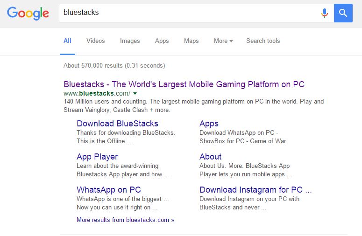This screenshot has height=236, width=362.
Task: Open the WhatsApp on PC sitelink
Action: (x=109, y=190)
